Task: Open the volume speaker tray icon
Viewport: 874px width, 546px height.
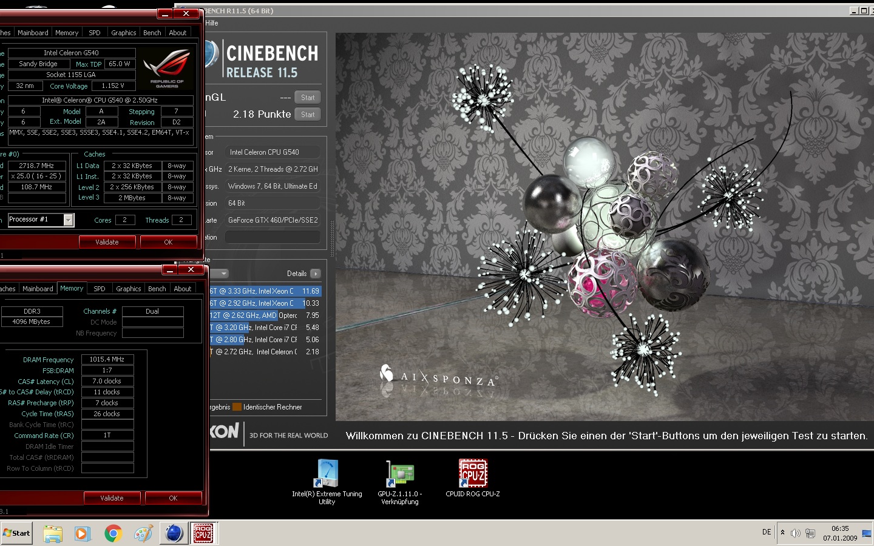Action: [x=795, y=533]
